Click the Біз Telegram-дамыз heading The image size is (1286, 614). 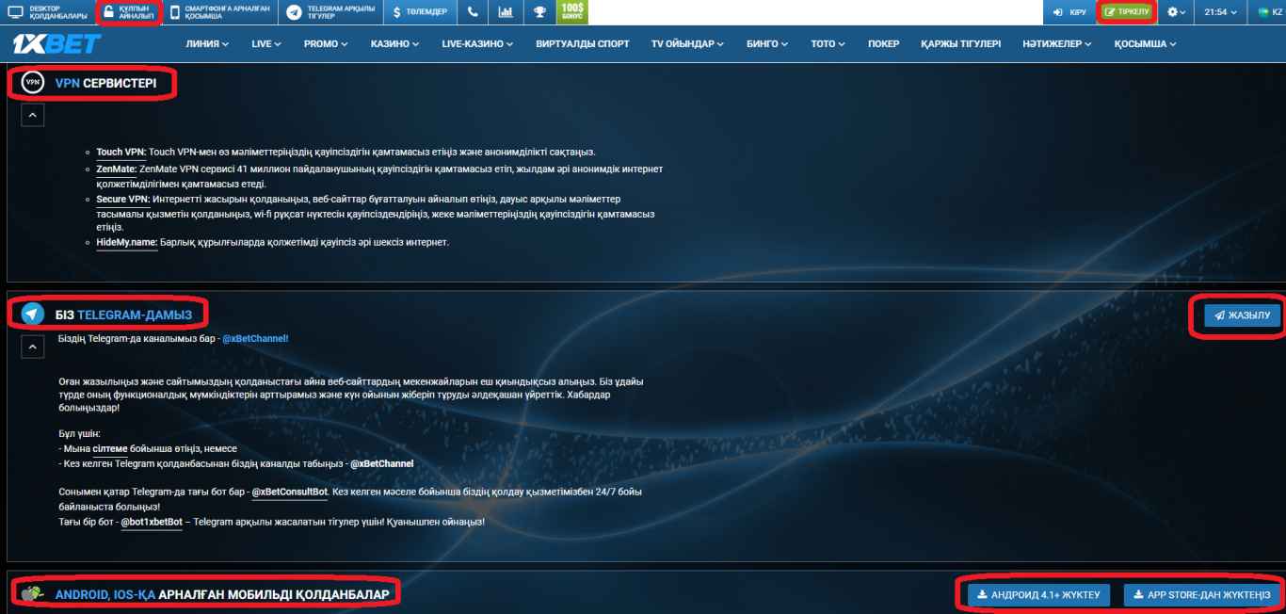123,314
